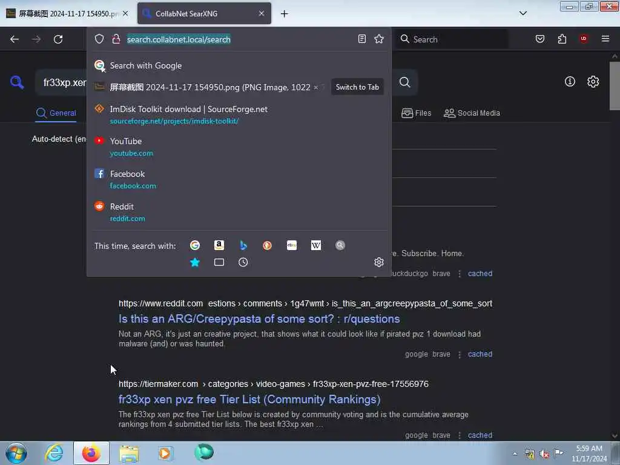
Task: Switch to the 屏幕截图 PNG tab
Action: pos(68,13)
